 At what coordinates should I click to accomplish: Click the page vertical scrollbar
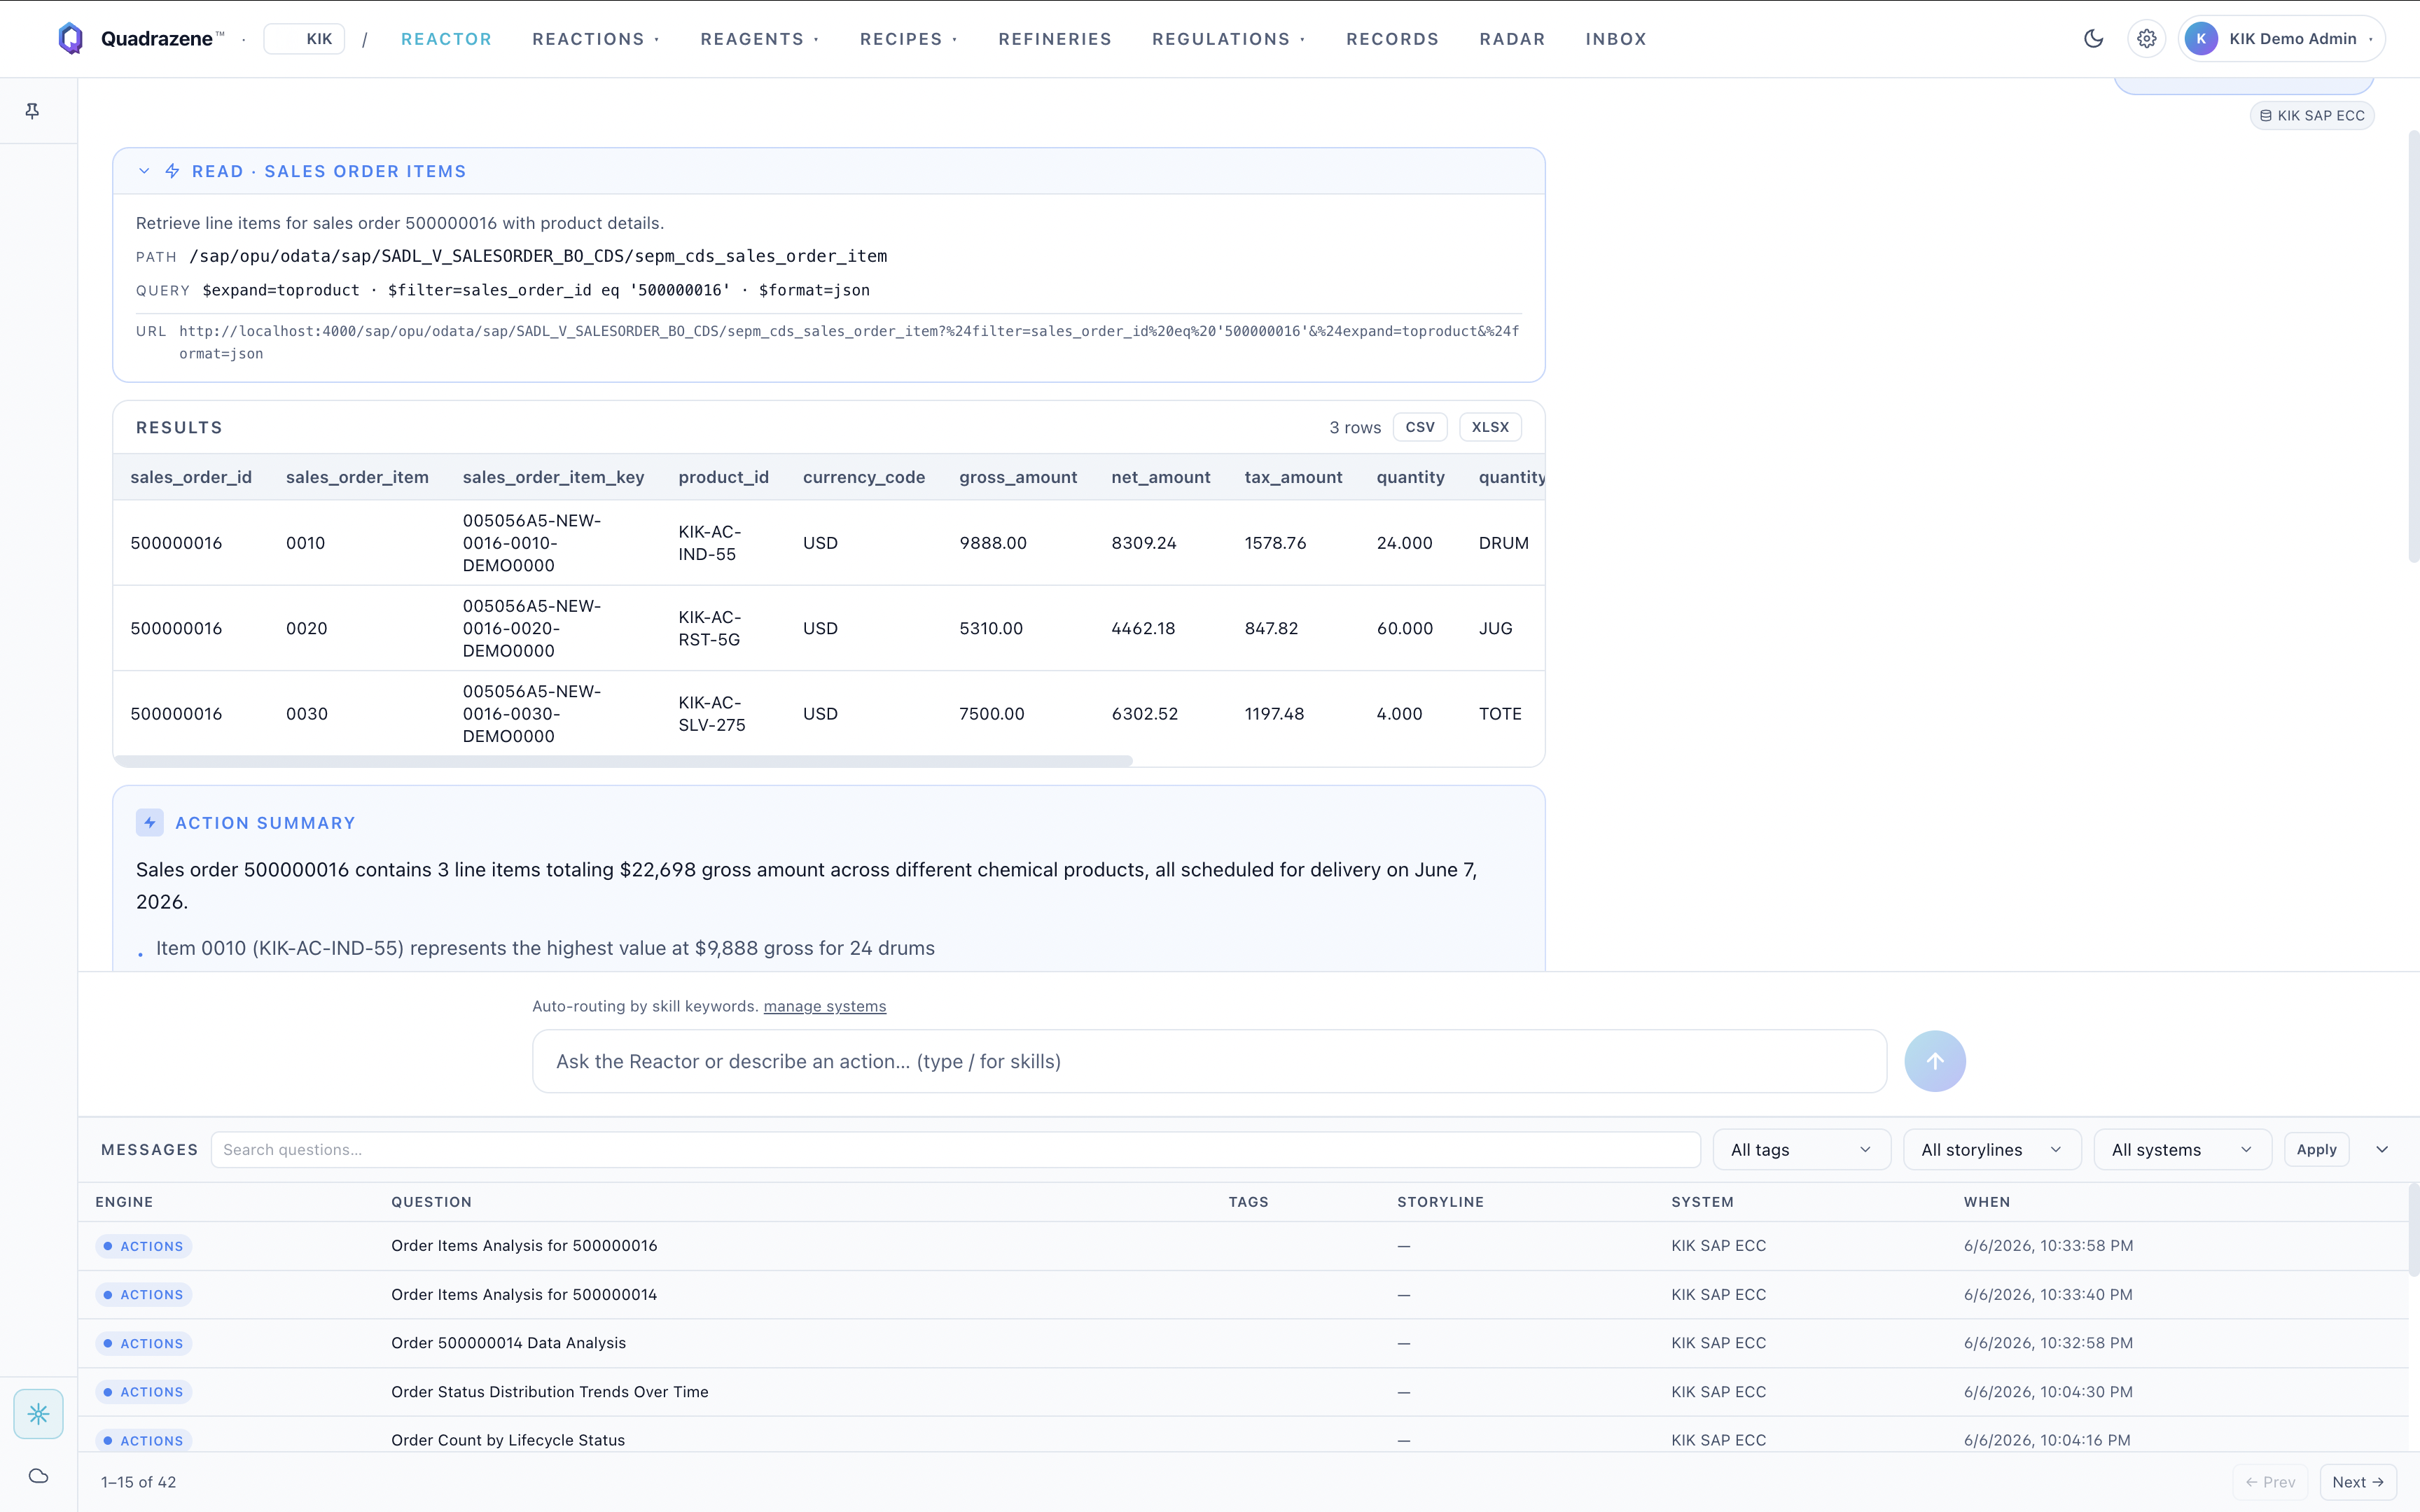pyautogui.click(x=2412, y=345)
